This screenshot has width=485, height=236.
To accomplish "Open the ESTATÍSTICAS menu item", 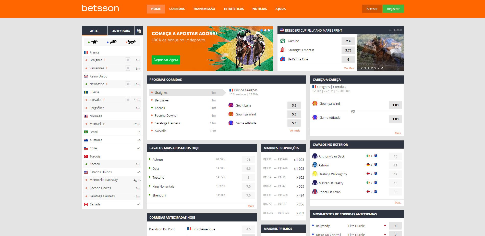I will pyautogui.click(x=234, y=9).
